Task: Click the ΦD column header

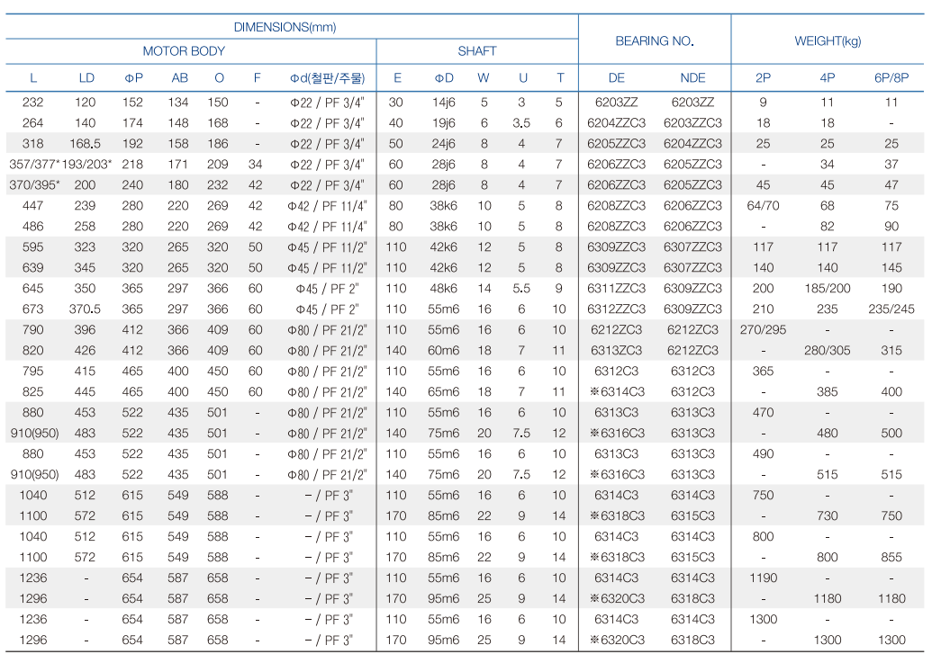Action: tap(443, 77)
